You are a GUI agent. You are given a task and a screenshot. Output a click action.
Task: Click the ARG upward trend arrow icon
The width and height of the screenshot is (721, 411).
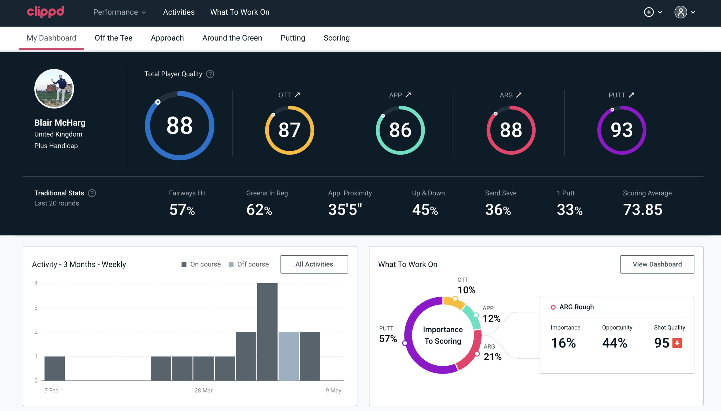pos(519,95)
